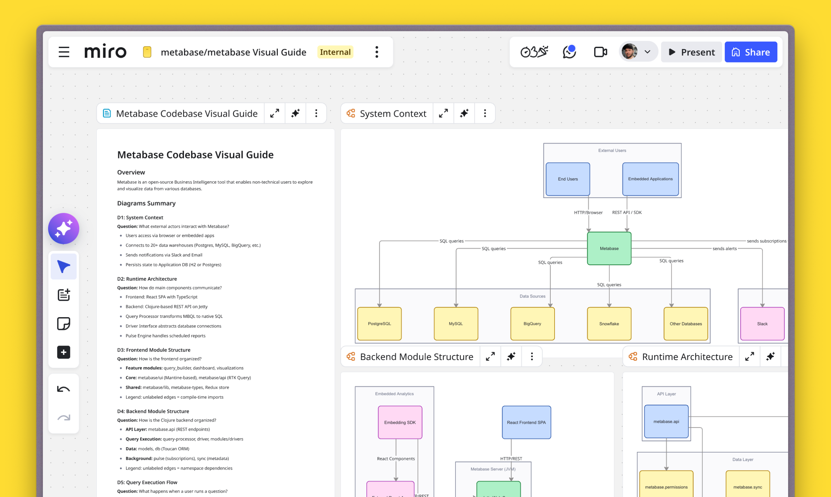Open board options three-dot menu
Image resolution: width=831 pixels, height=497 pixels.
tap(377, 52)
